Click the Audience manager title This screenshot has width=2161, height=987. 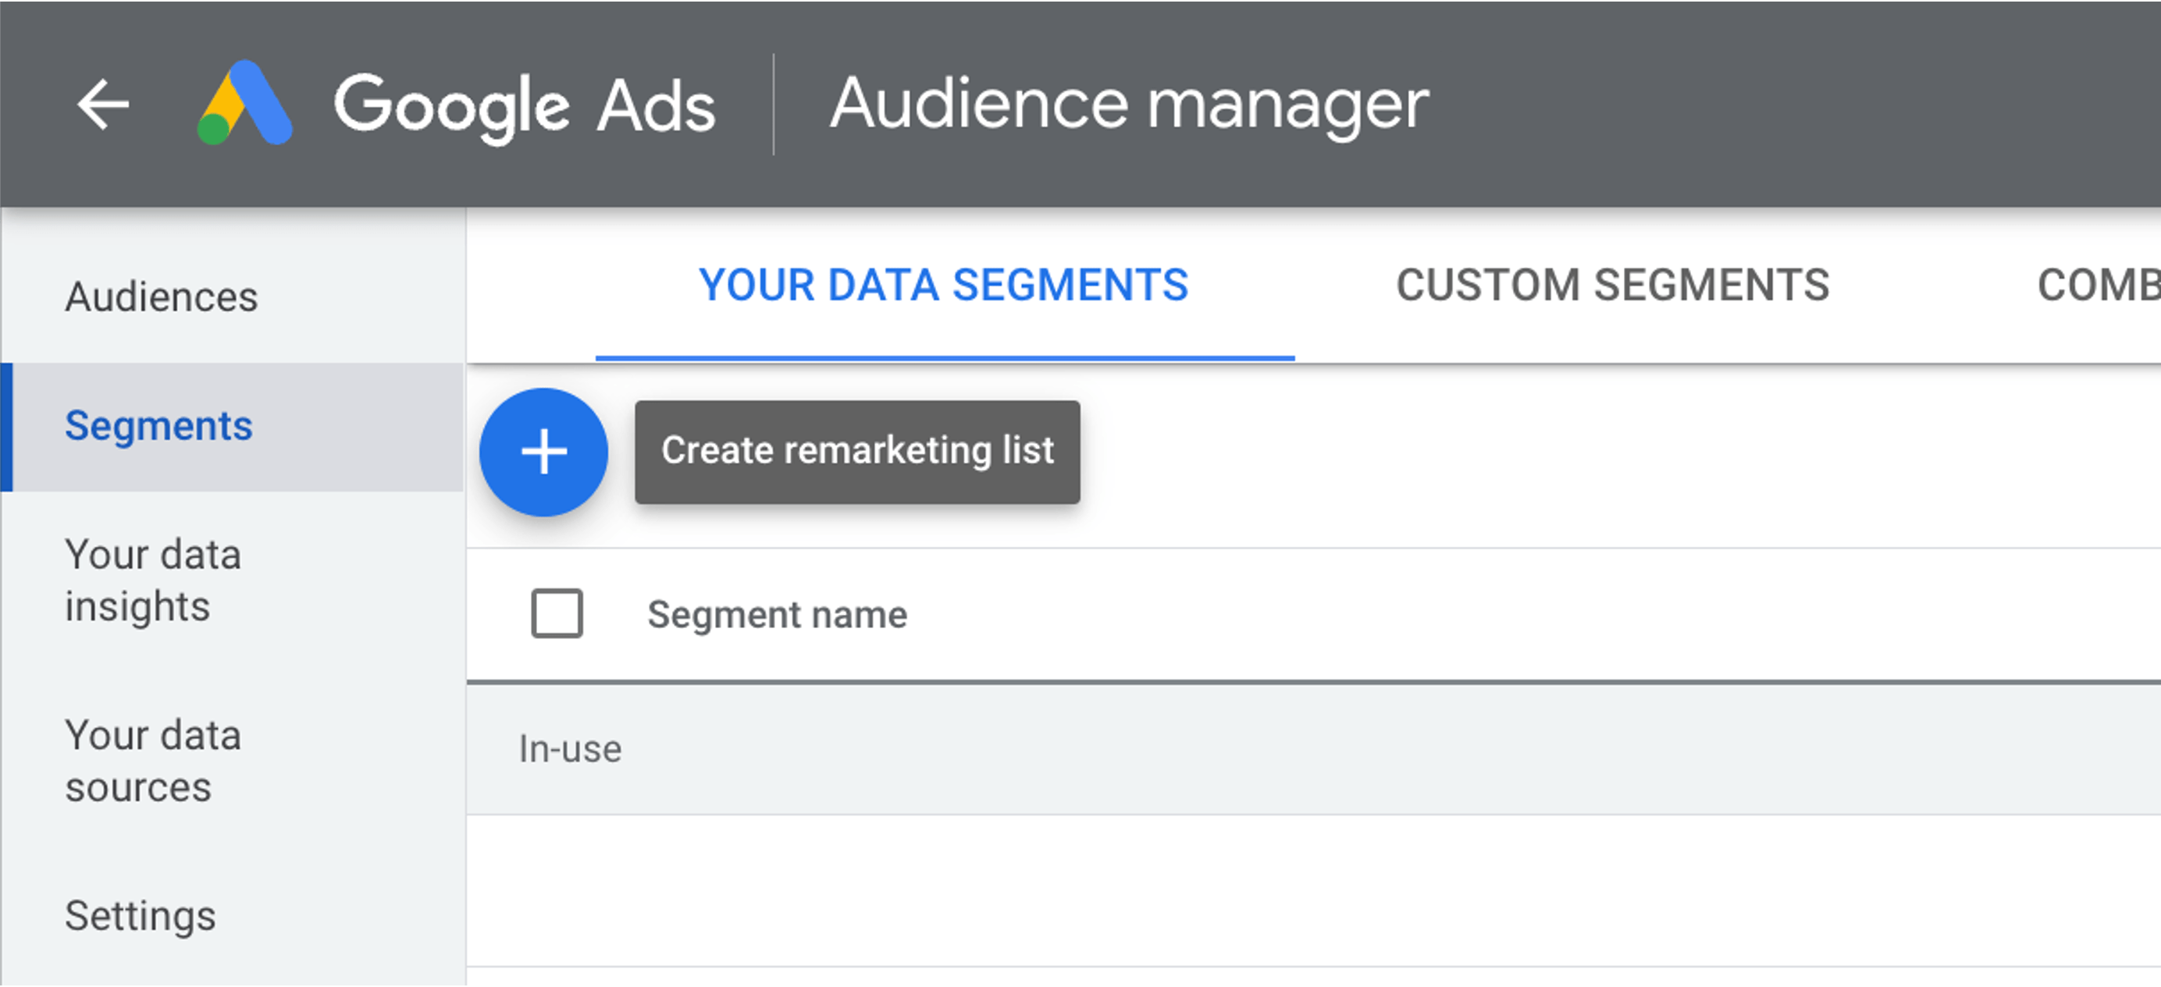click(1129, 105)
